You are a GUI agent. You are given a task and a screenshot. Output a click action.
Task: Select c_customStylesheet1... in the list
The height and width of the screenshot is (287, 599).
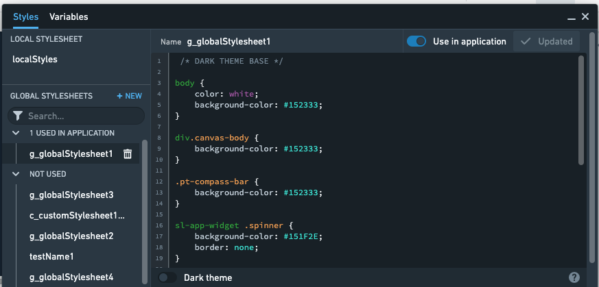point(77,215)
